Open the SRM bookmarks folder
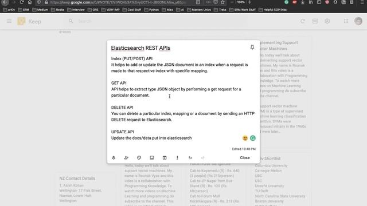 point(24,10)
